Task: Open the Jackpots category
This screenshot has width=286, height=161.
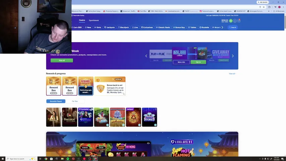Action: pyautogui.click(x=109, y=28)
